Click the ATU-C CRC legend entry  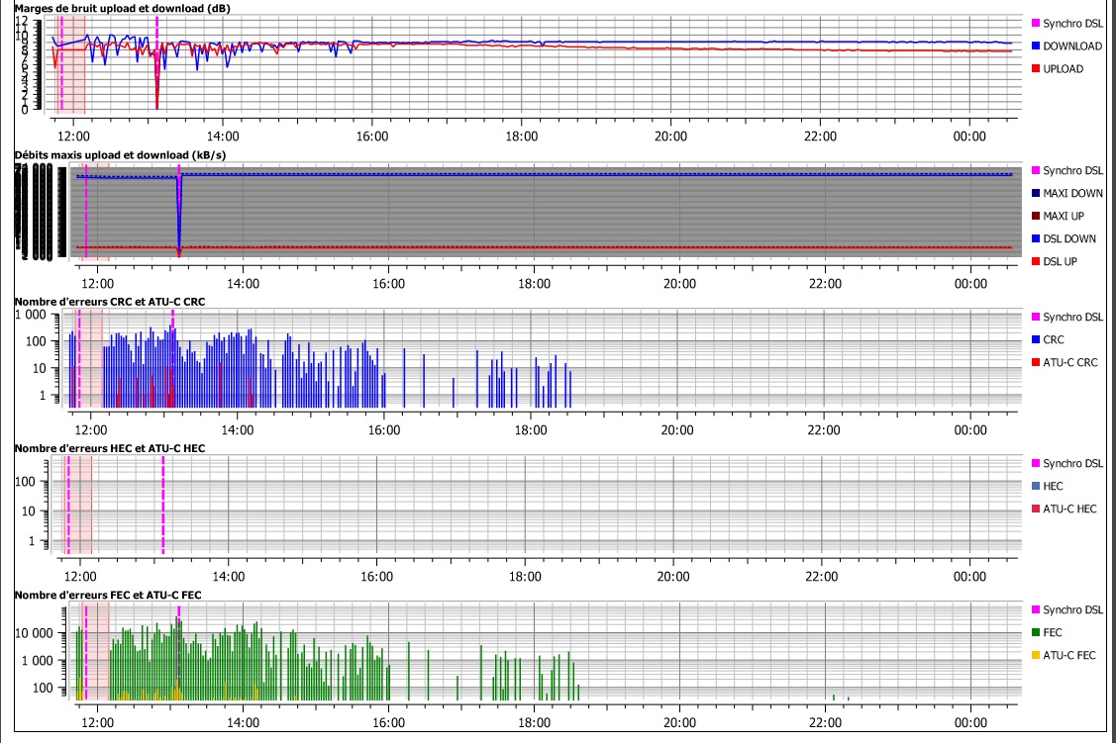(x=1069, y=363)
